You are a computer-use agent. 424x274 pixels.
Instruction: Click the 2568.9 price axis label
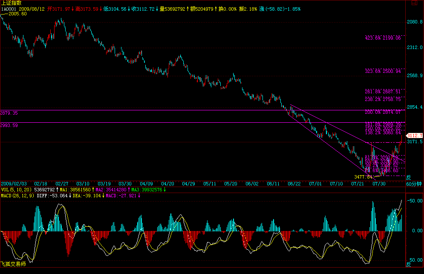click(415, 75)
